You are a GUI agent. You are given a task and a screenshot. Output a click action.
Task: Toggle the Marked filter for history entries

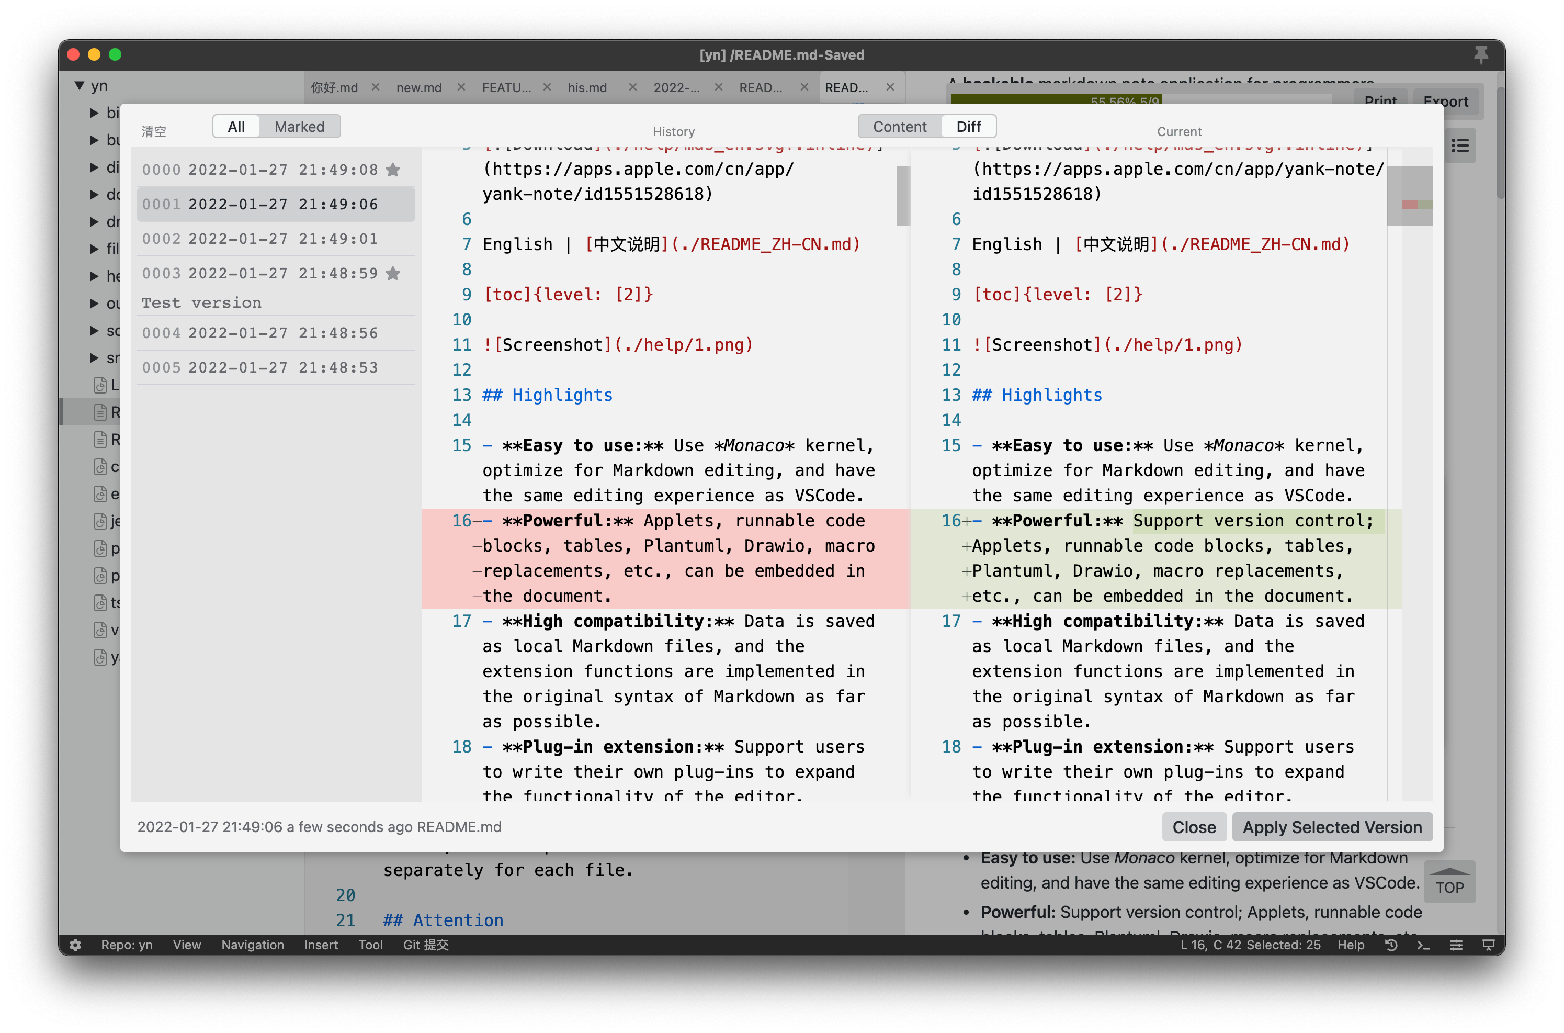(x=300, y=126)
